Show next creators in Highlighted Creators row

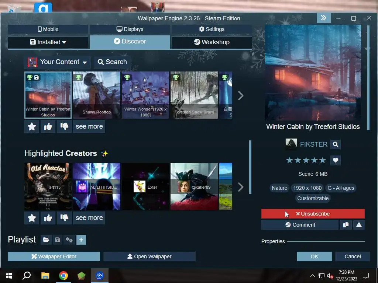(x=241, y=187)
